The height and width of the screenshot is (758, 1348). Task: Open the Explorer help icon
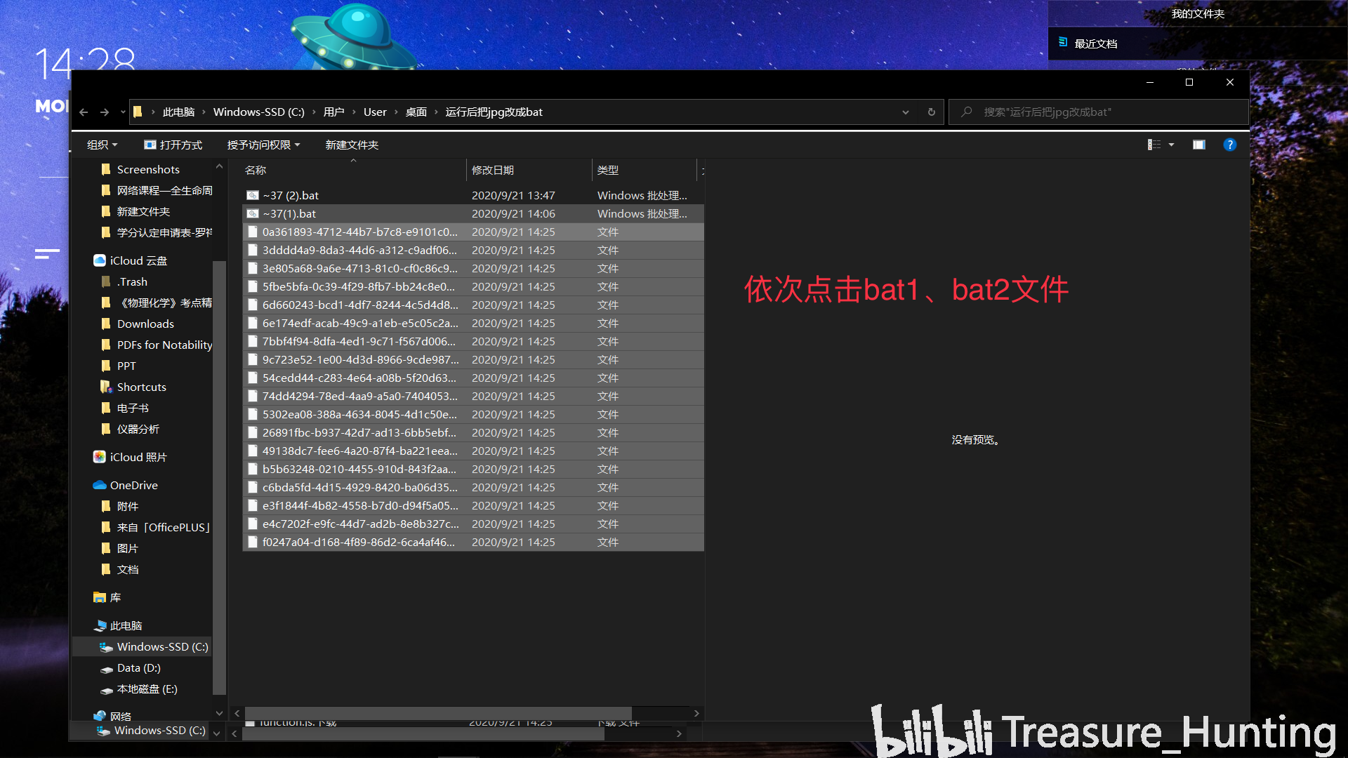pyautogui.click(x=1229, y=145)
